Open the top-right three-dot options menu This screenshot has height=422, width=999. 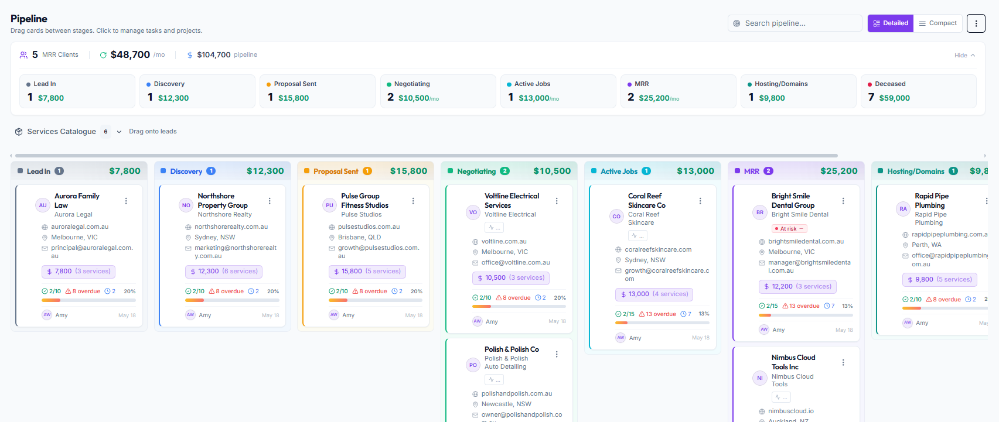976,23
